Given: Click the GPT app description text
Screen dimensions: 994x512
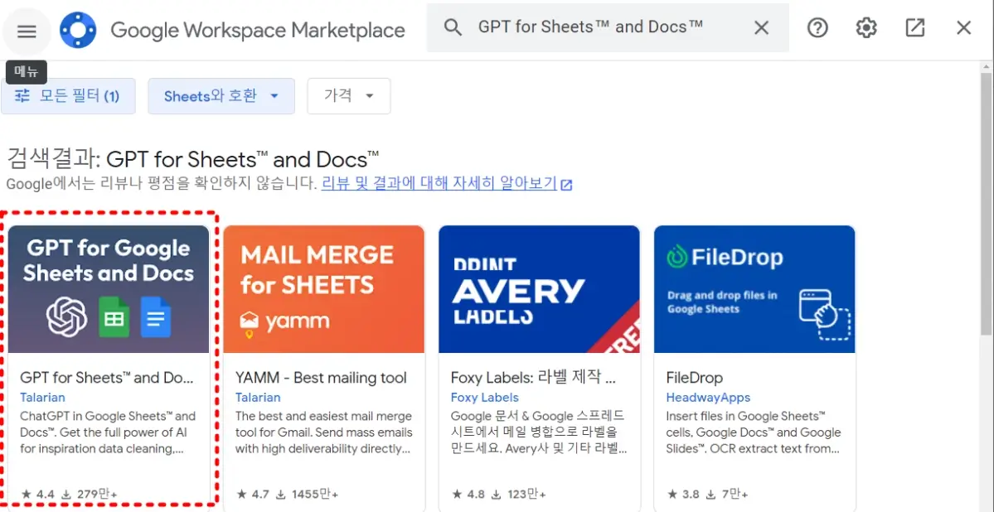Looking at the screenshot, I should 108,432.
